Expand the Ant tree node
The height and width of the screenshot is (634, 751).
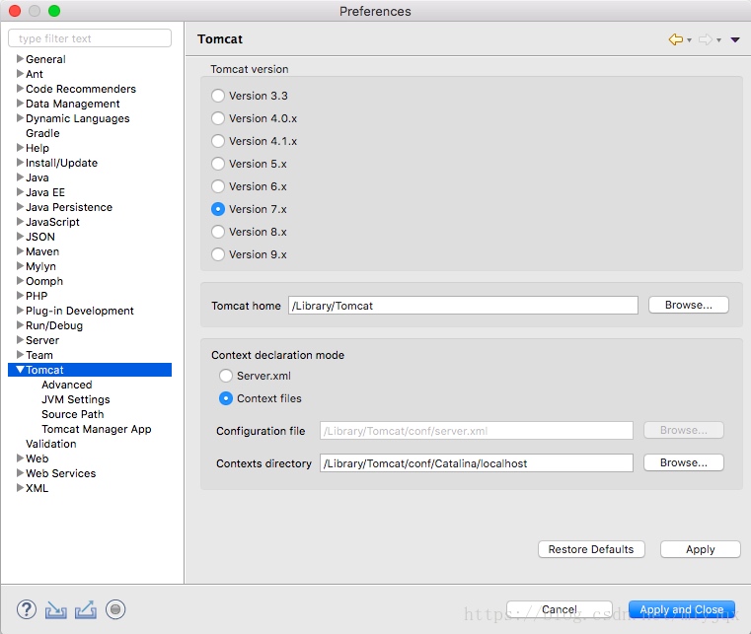coord(20,74)
